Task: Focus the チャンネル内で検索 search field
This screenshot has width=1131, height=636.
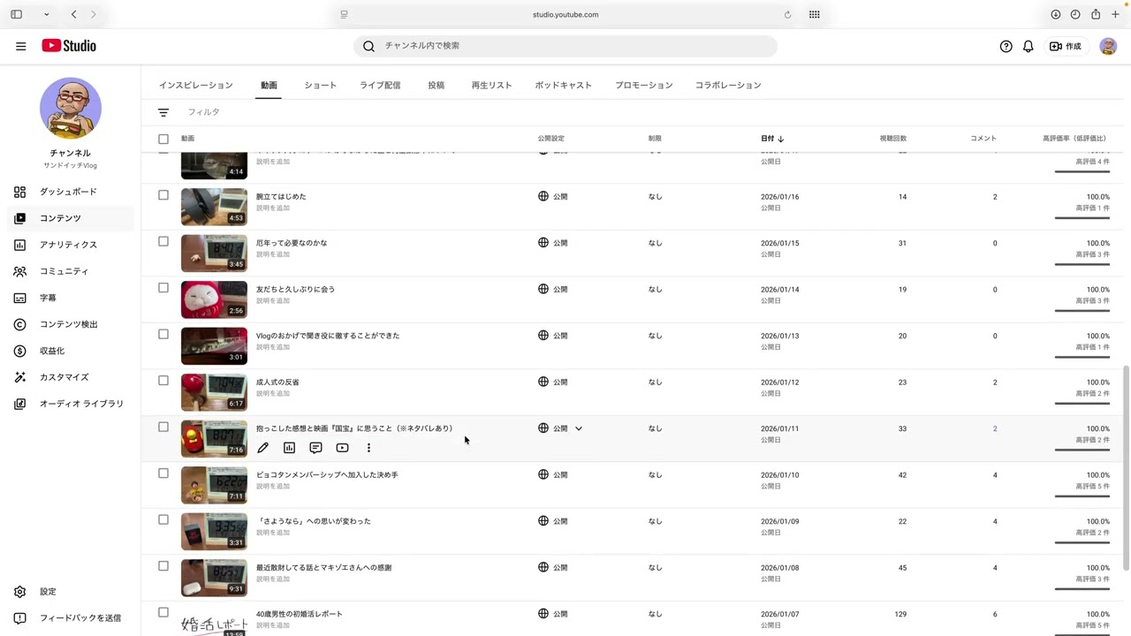Action: tap(565, 46)
